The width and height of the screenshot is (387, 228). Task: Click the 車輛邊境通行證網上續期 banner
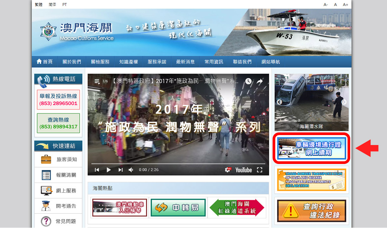coord(311,148)
